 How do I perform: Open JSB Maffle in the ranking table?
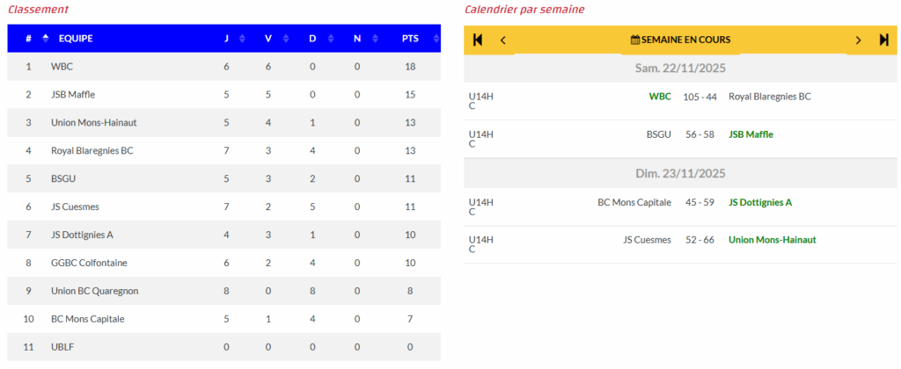[73, 95]
